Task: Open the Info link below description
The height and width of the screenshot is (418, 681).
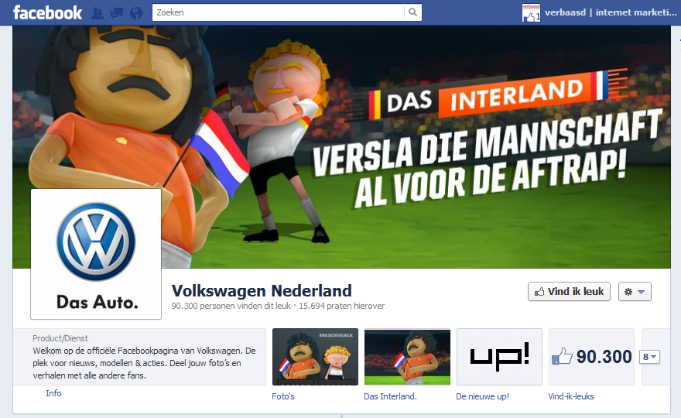Action: coord(53,393)
